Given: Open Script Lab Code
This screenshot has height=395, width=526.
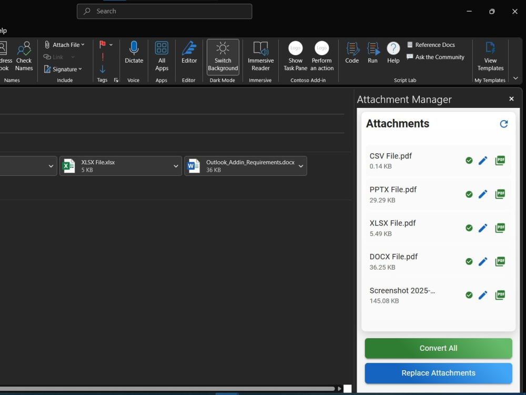Looking at the screenshot, I should [352, 52].
